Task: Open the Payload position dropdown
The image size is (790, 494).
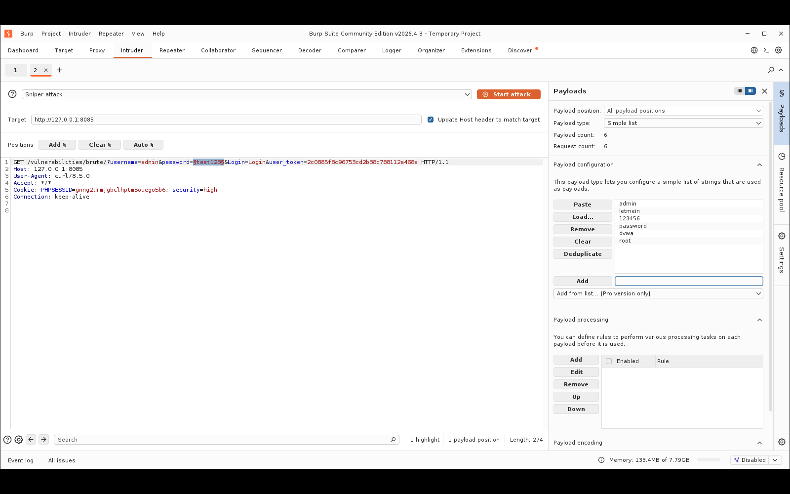Action: pyautogui.click(x=683, y=111)
